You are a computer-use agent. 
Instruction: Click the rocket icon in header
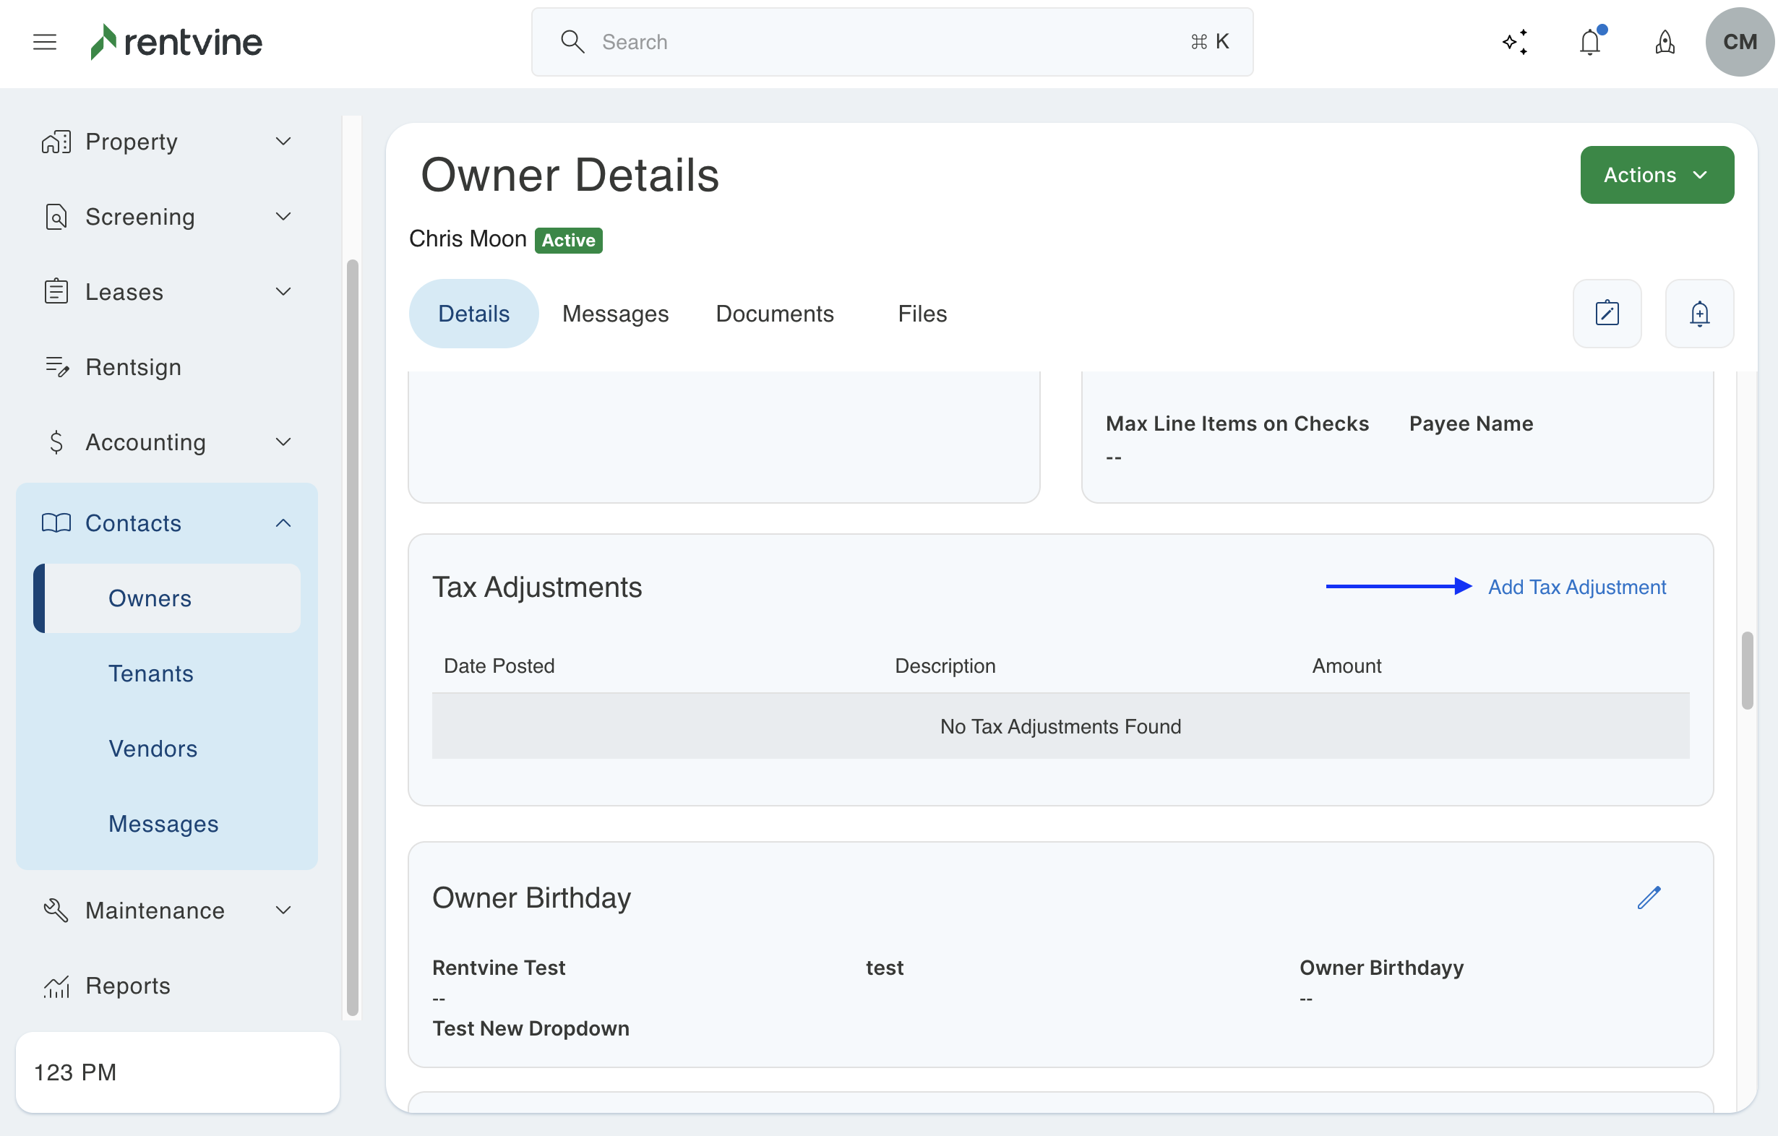click(x=1665, y=42)
